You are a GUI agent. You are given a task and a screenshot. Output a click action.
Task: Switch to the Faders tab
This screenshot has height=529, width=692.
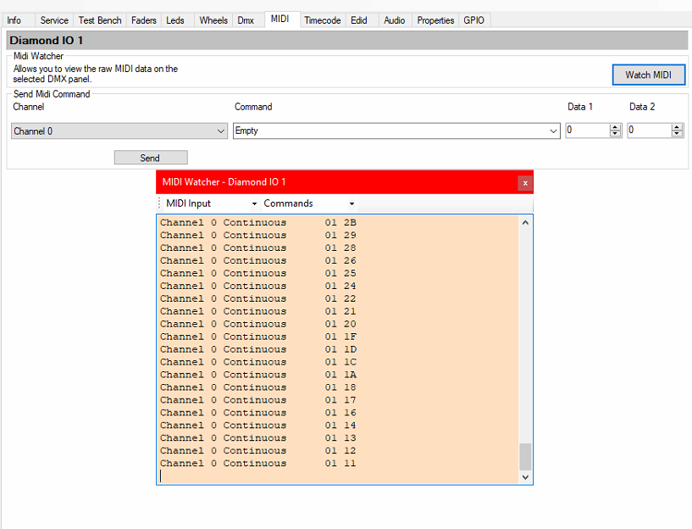143,20
